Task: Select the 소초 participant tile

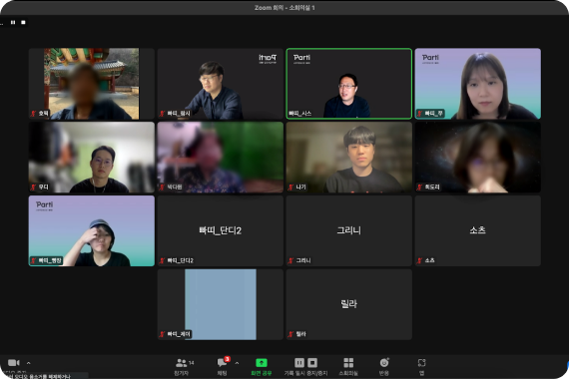Action: (478, 230)
